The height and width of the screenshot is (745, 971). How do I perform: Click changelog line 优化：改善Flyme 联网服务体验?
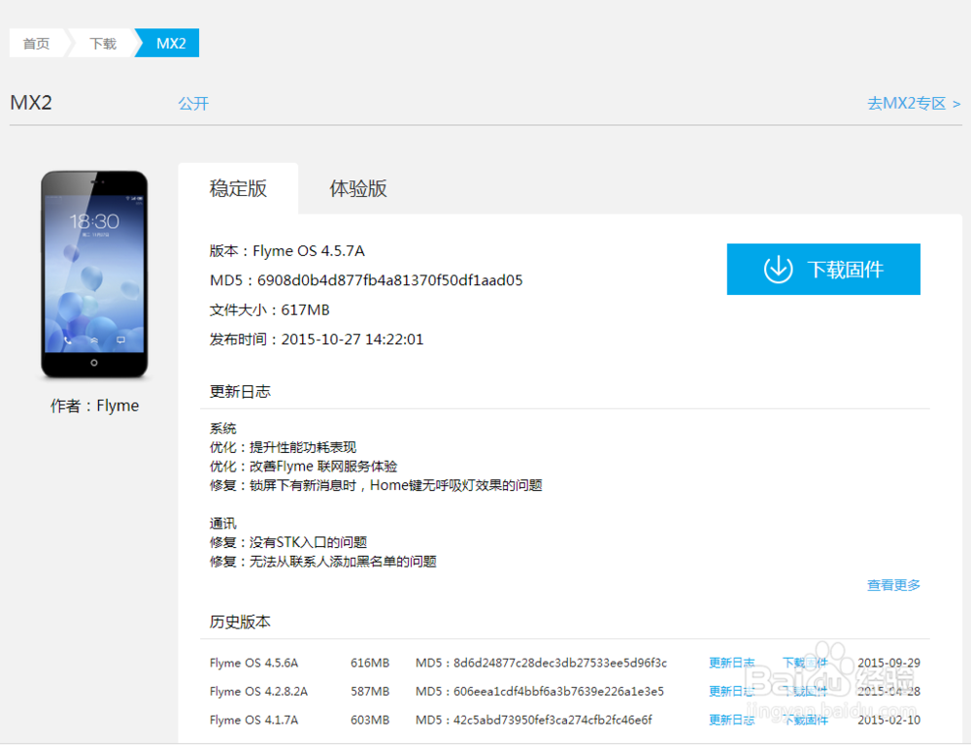[303, 467]
